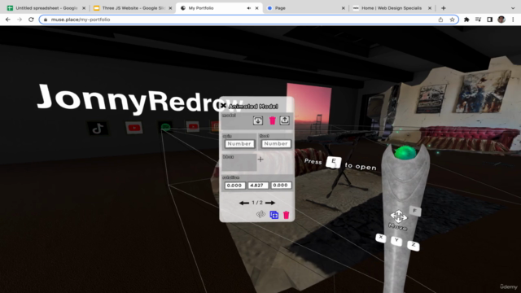This screenshot has width=521, height=293.
Task: Click the first YouTube icon on wall
Action: tap(134, 128)
